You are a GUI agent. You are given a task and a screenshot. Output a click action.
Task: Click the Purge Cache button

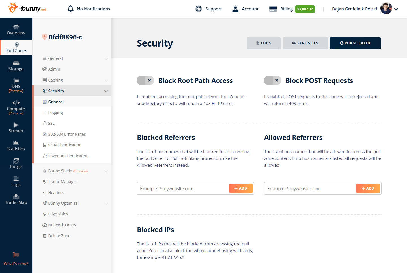tap(355, 43)
